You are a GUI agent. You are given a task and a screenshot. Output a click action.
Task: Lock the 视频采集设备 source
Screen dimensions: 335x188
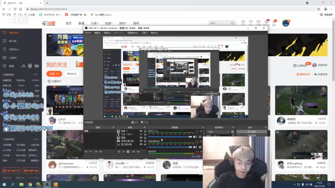click(x=145, y=141)
